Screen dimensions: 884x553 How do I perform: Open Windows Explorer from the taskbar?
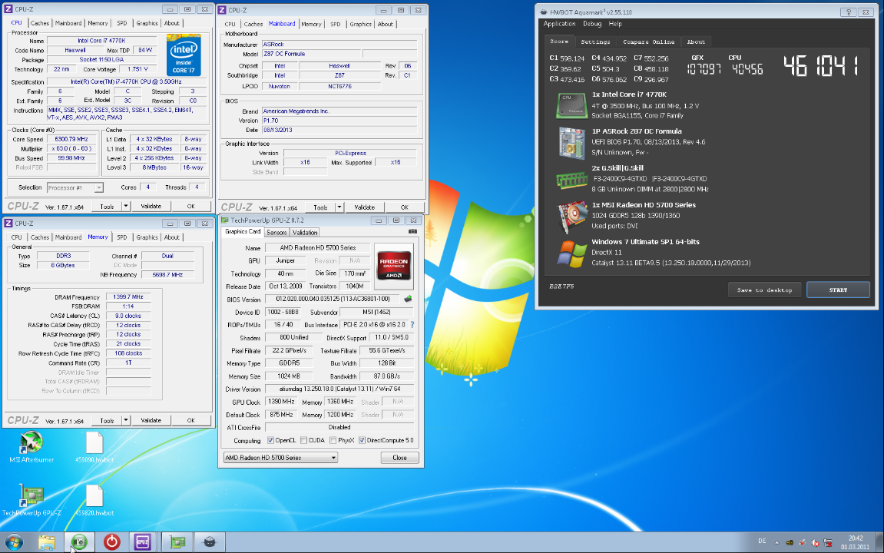47,542
